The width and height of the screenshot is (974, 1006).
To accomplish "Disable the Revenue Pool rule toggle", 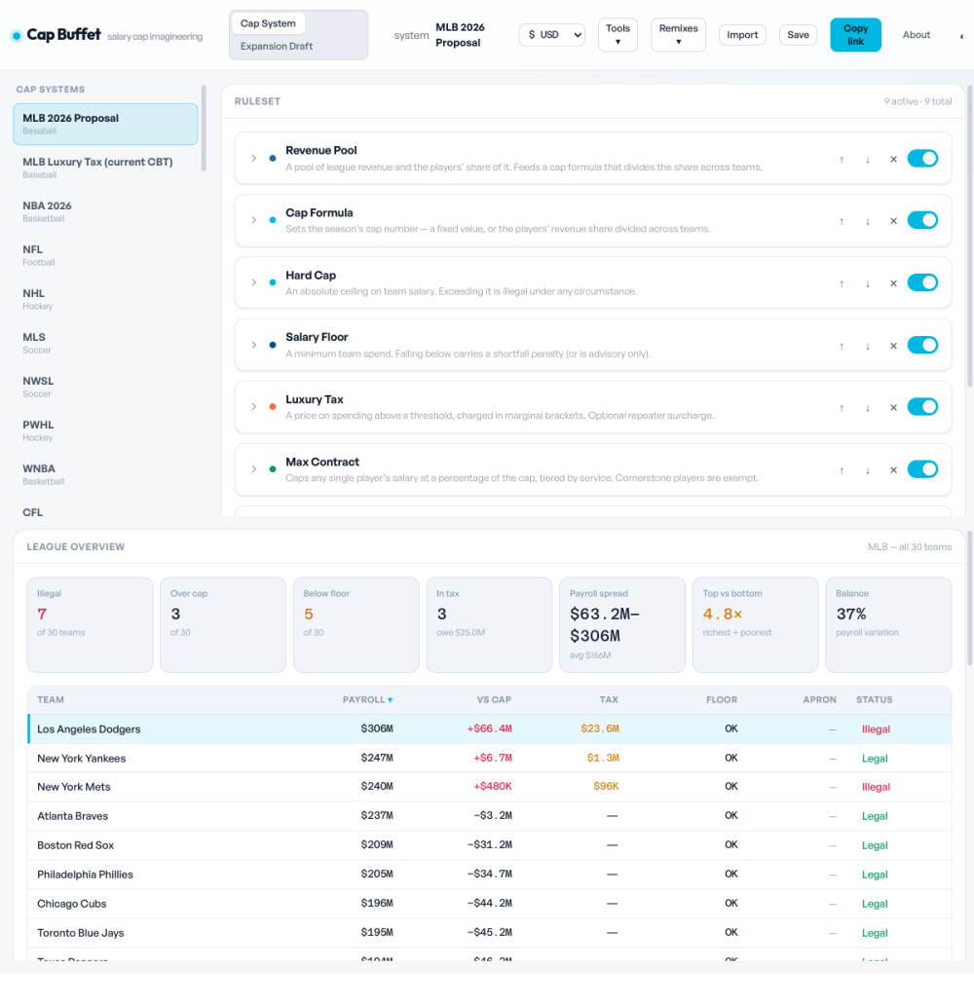I will (922, 159).
